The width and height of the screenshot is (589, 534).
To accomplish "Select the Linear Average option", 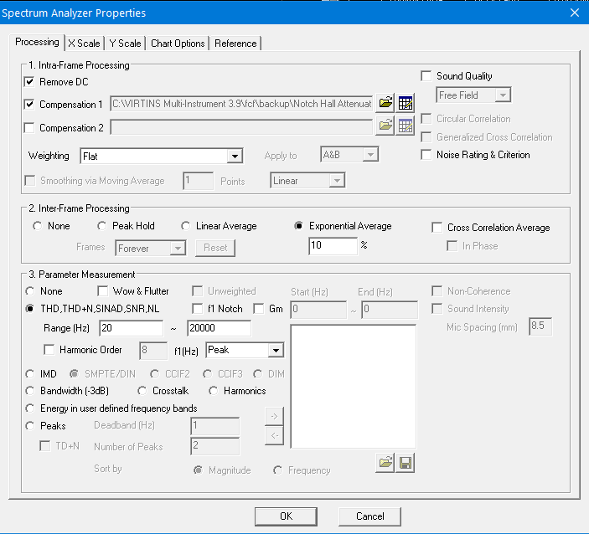I will tap(186, 226).
